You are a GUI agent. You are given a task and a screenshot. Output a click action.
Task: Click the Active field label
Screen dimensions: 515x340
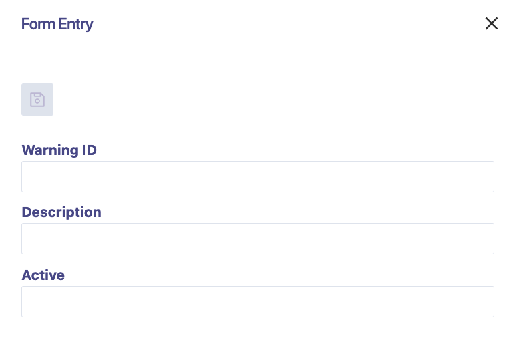click(43, 275)
